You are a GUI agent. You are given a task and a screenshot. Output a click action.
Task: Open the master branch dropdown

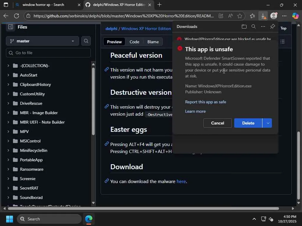[x=42, y=41]
